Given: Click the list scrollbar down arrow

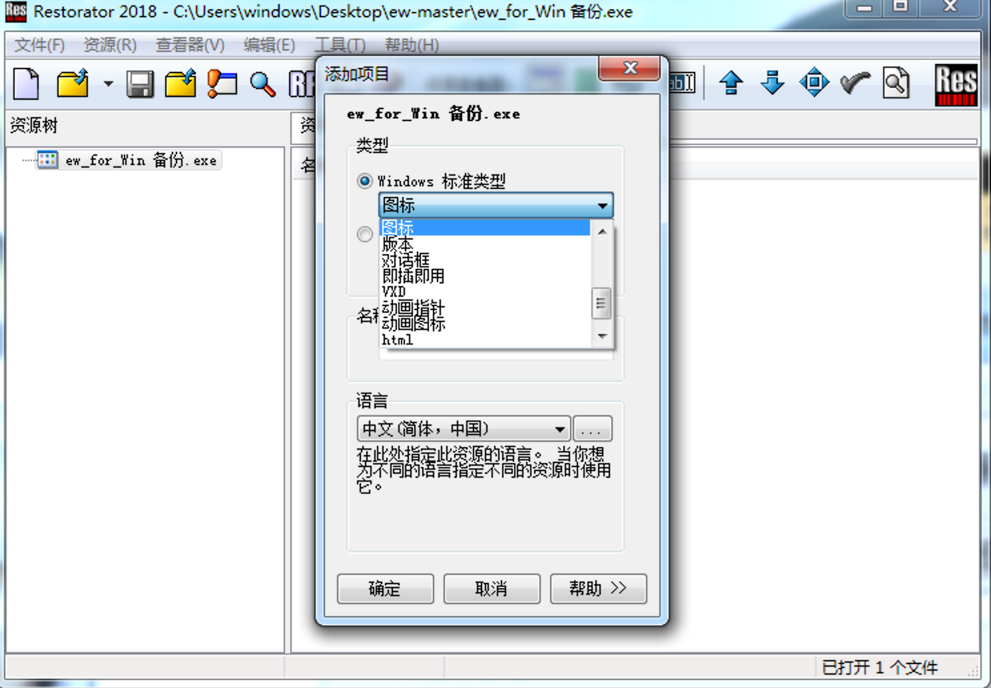Looking at the screenshot, I should pyautogui.click(x=602, y=337).
